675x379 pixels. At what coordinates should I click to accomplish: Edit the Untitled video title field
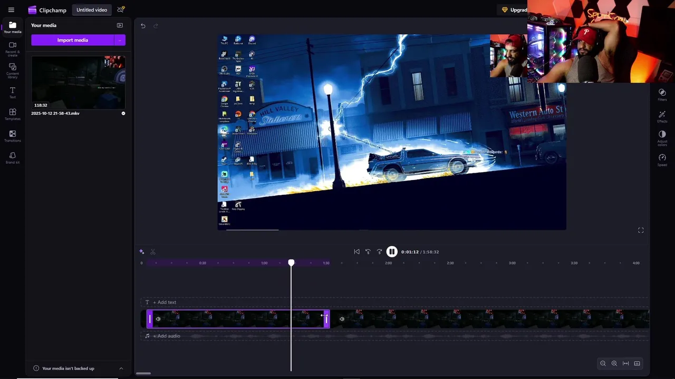[x=92, y=10]
